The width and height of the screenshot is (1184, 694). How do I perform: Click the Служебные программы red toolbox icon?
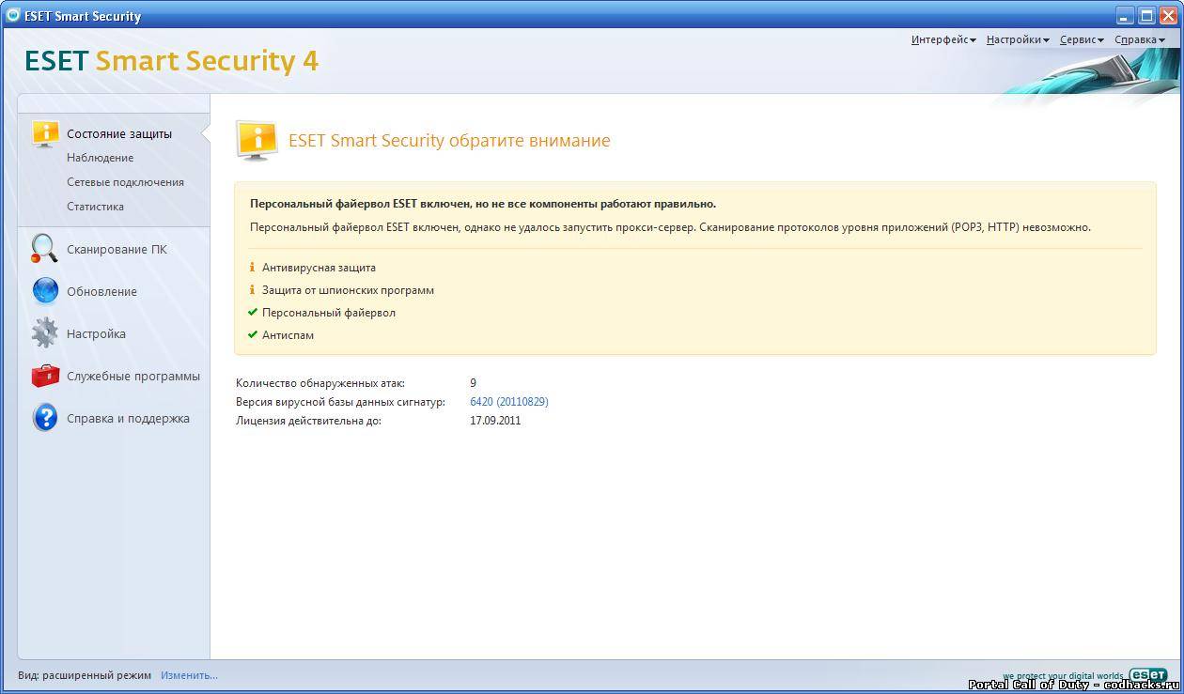point(45,376)
